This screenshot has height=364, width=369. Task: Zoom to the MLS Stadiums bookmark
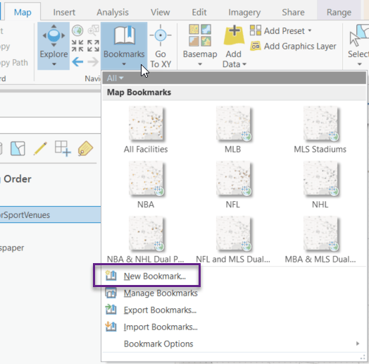(x=320, y=130)
